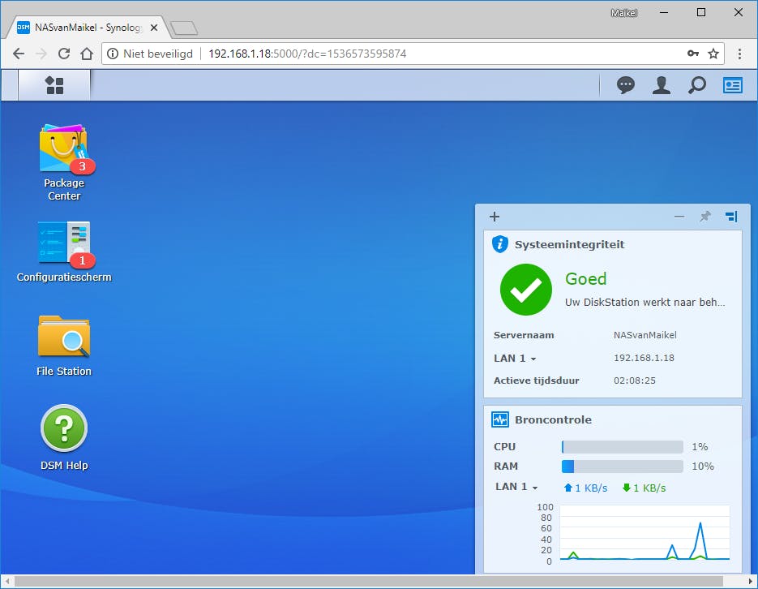
Task: Click the Broncontrole monitor icon
Action: pos(500,419)
